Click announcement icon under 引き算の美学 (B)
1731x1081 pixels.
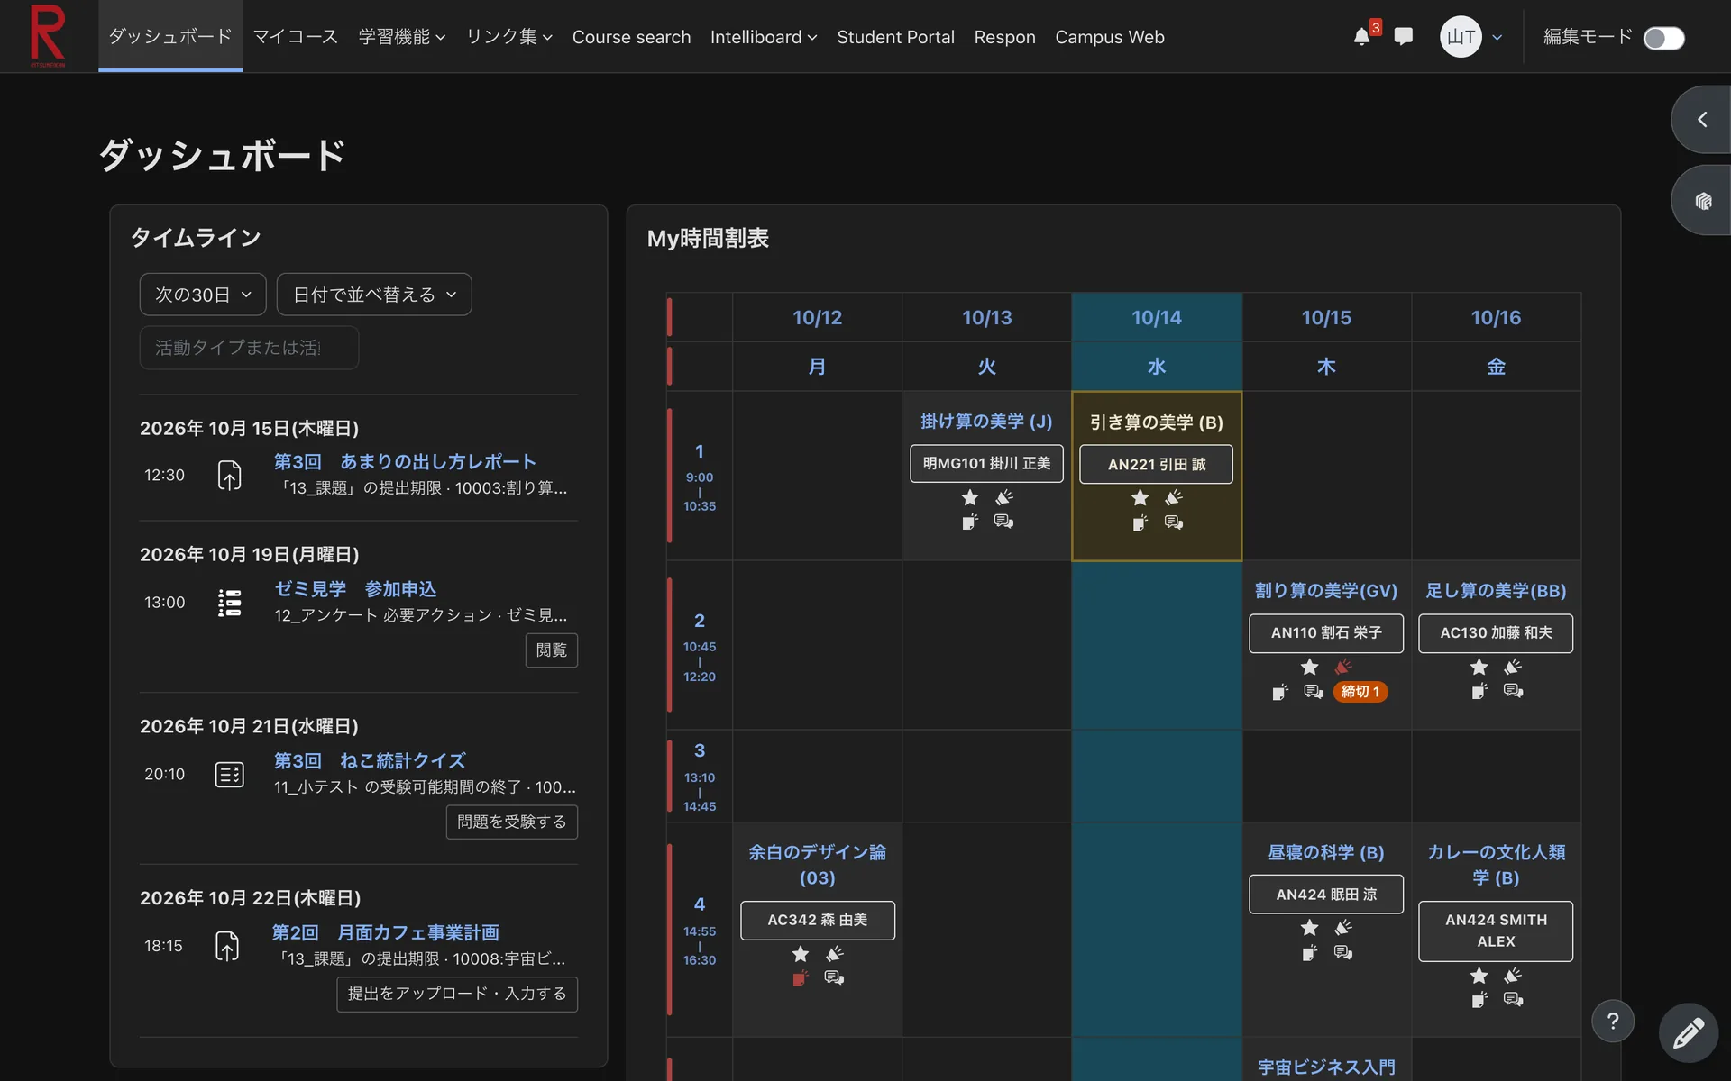point(1174,497)
